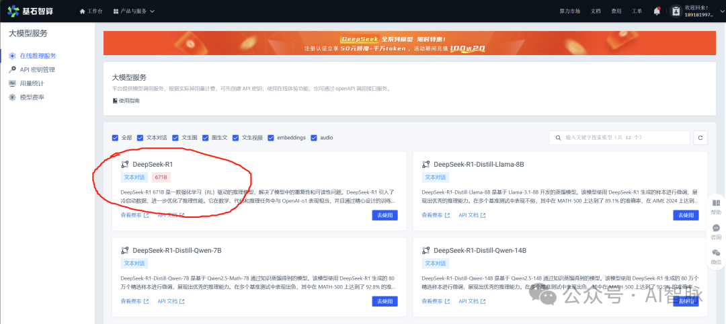Open the DeepSeek-R1-Distill-Llama-8B title
The width and height of the screenshot is (726, 324).
coord(479,164)
